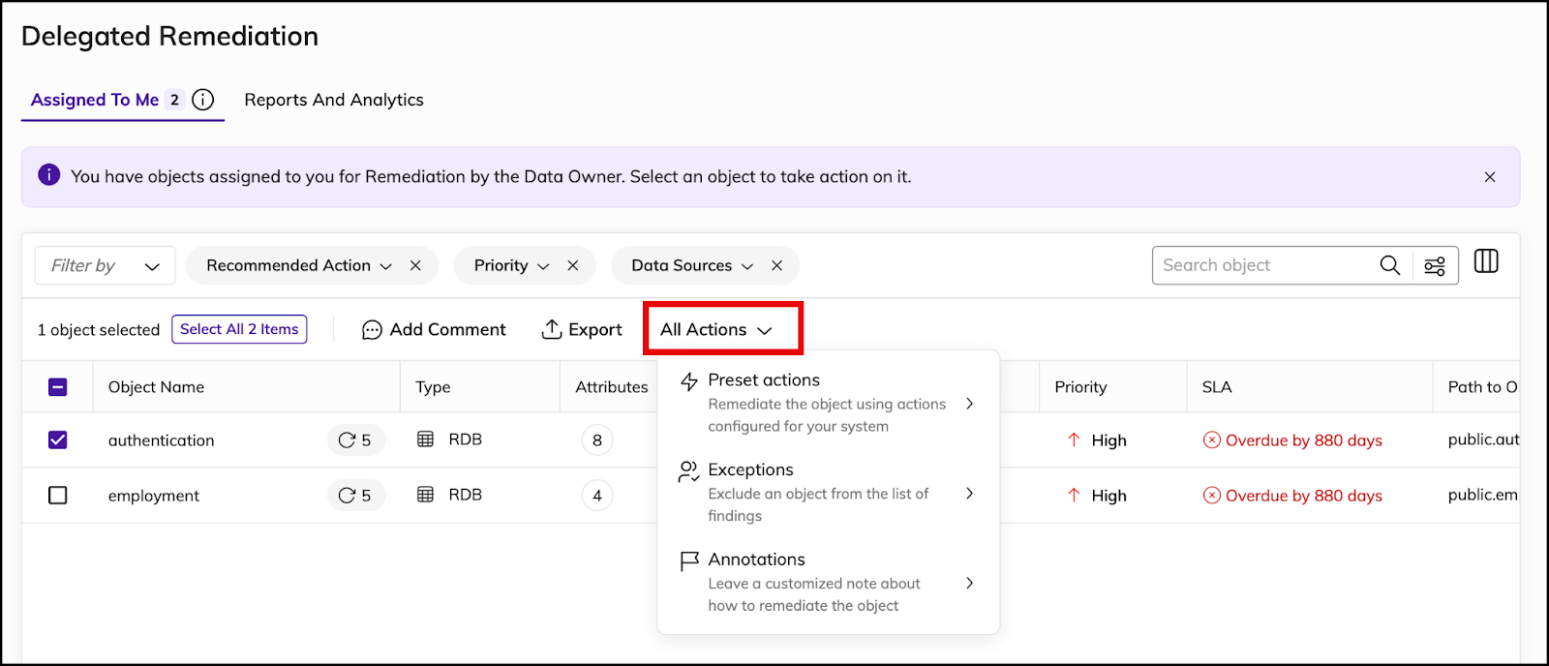The height and width of the screenshot is (666, 1549).
Task: Click the refresh count badge for employment
Action: (355, 496)
